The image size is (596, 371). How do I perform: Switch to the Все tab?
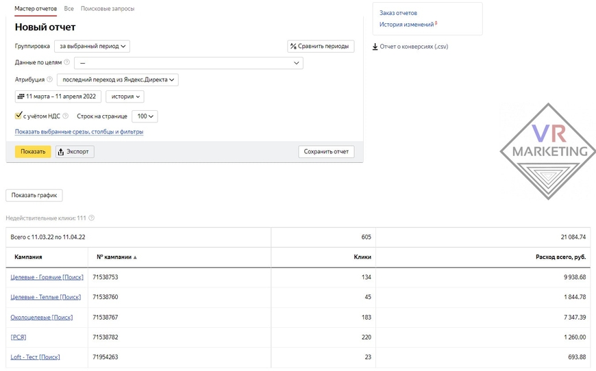69,8
